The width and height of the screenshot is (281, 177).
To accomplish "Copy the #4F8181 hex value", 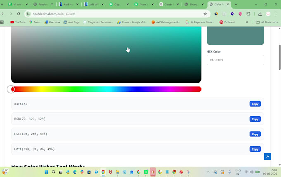I will pos(255,104).
